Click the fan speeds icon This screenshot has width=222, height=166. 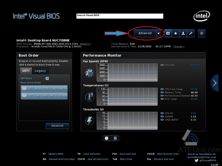[x=90, y=73]
